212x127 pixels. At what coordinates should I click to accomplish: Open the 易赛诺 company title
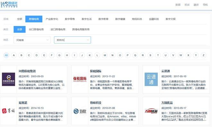[23, 103]
